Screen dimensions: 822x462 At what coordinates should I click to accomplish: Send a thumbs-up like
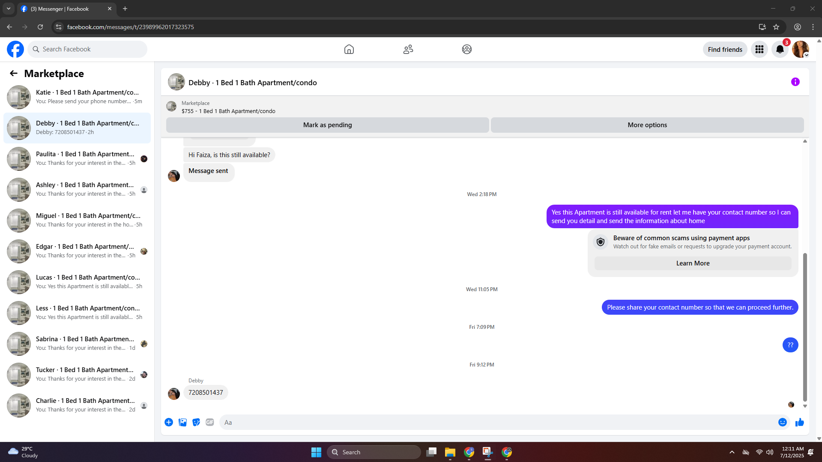pos(800,422)
